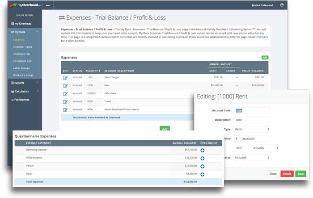Viewport: 313px width, 198px height.
Task: Click the Annual Summary column header
Action: tap(184, 143)
